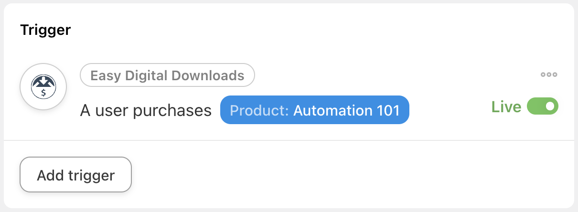
Task: Click the "A user purchases" trigger text
Action: pos(146,111)
